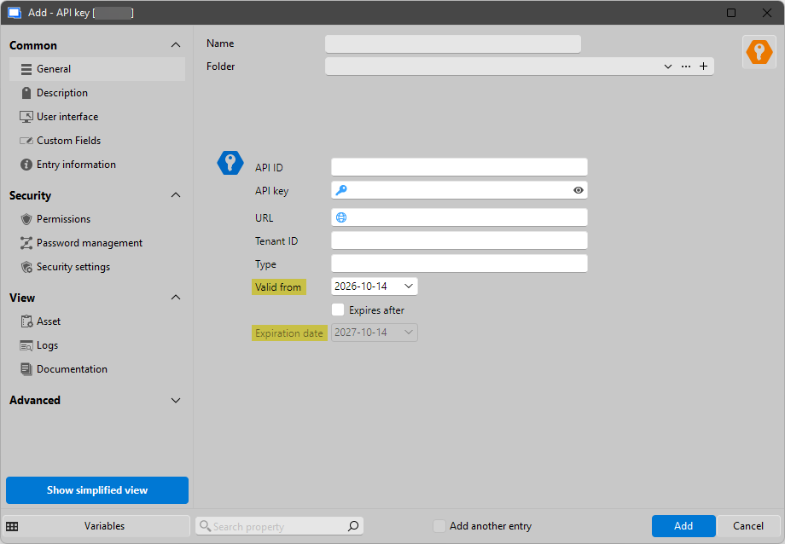Click the key icon in API key field
Viewport: 785px width, 544px height.
point(341,190)
